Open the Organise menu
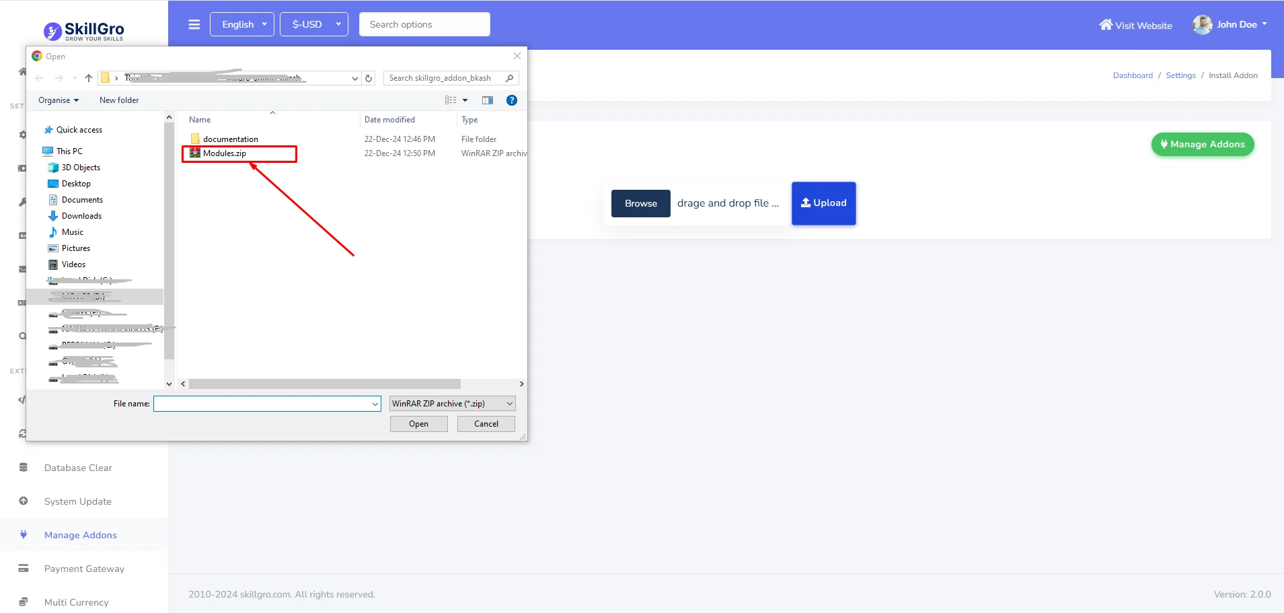Image resolution: width=1284 pixels, height=613 pixels. pos(59,100)
